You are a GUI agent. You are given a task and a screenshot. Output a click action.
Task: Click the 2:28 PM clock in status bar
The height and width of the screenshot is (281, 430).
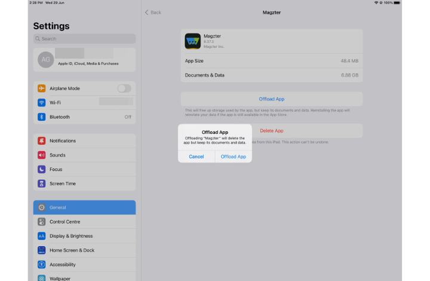(36, 3)
